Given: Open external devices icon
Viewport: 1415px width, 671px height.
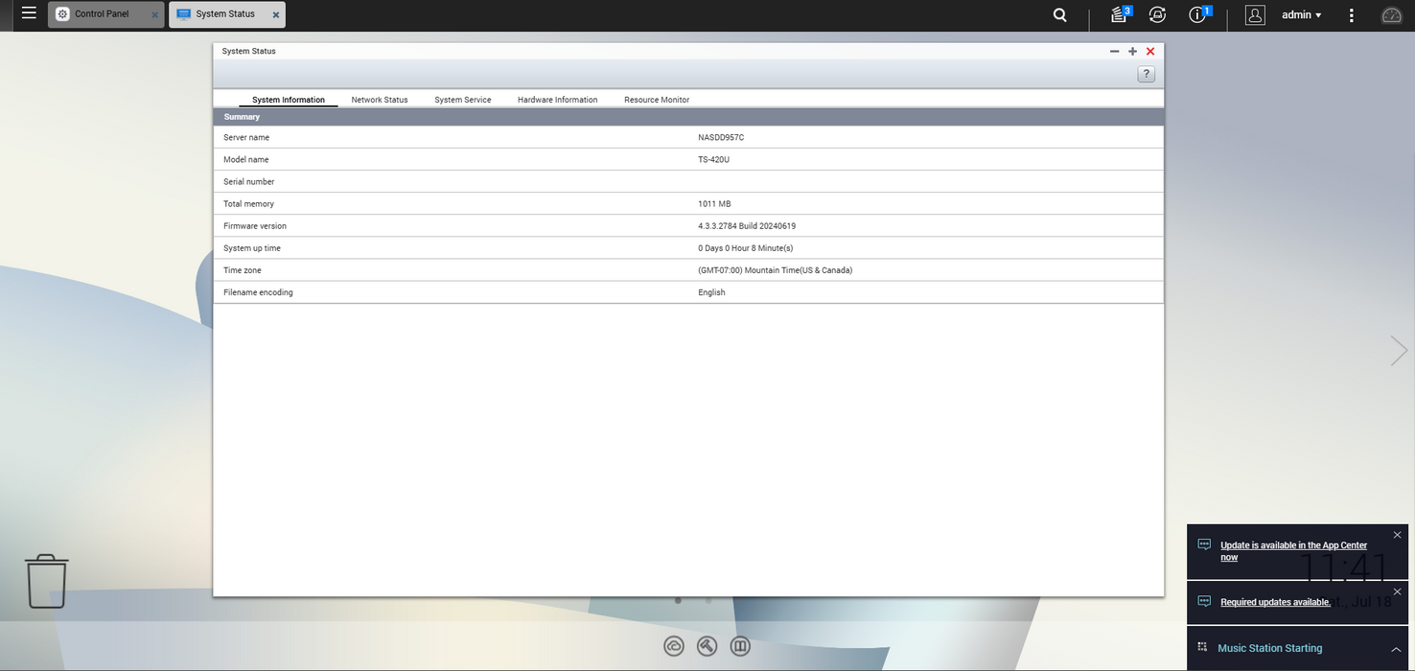Looking at the screenshot, I should (1157, 14).
